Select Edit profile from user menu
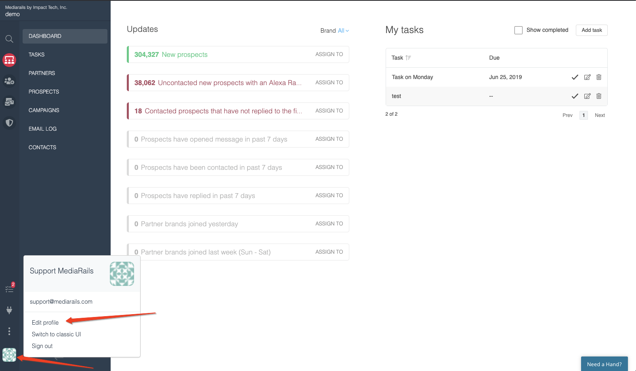Screen dimensions: 636x371 click(45, 323)
